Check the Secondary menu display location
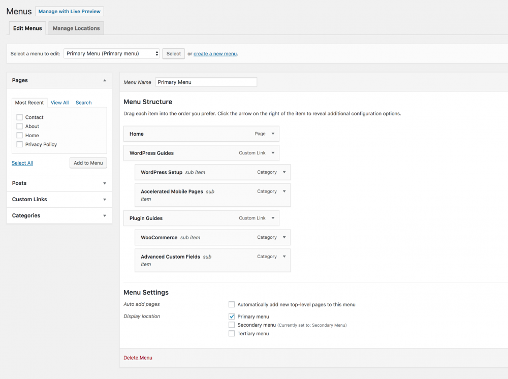Image resolution: width=508 pixels, height=379 pixels. [232, 325]
